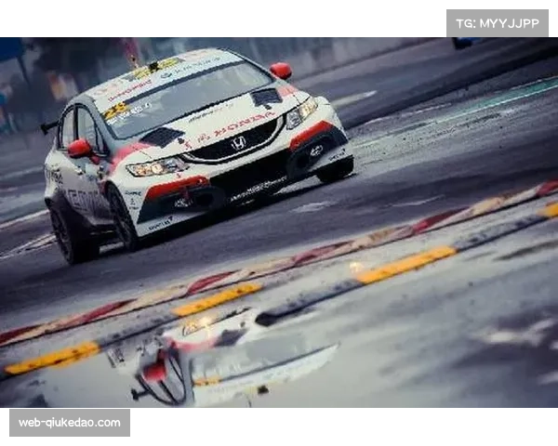This screenshot has height=446, width=558.
Task: Click the red side mirror on the left
Action: pos(80,148)
